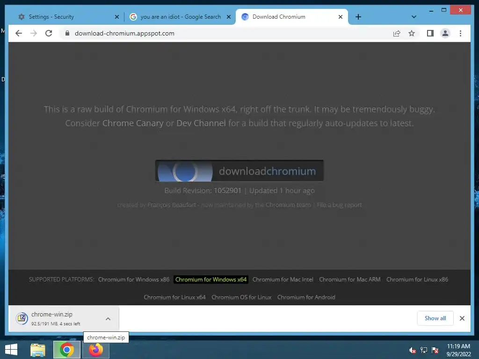The height and width of the screenshot is (359, 479).
Task: Switch to the Settings - Security tab
Action: [x=67, y=17]
